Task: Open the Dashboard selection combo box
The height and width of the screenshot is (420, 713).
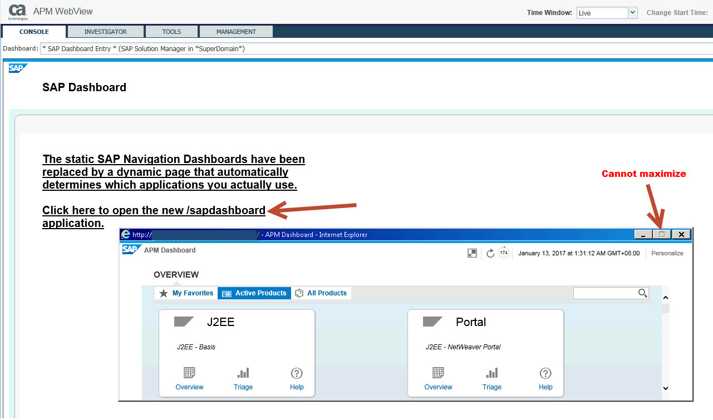Action: tap(376, 49)
